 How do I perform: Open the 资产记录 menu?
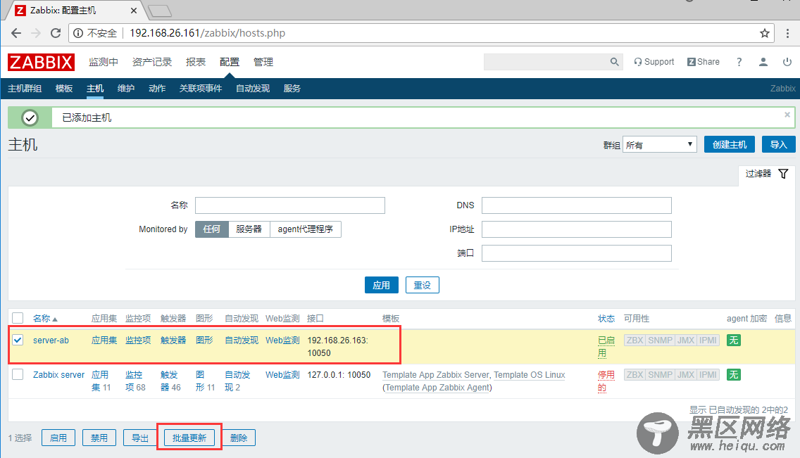pos(152,62)
